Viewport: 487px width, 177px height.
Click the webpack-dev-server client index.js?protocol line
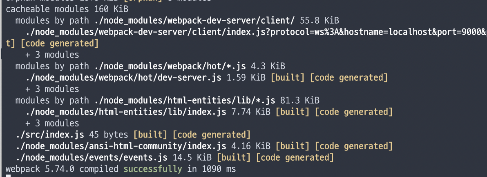point(256,32)
